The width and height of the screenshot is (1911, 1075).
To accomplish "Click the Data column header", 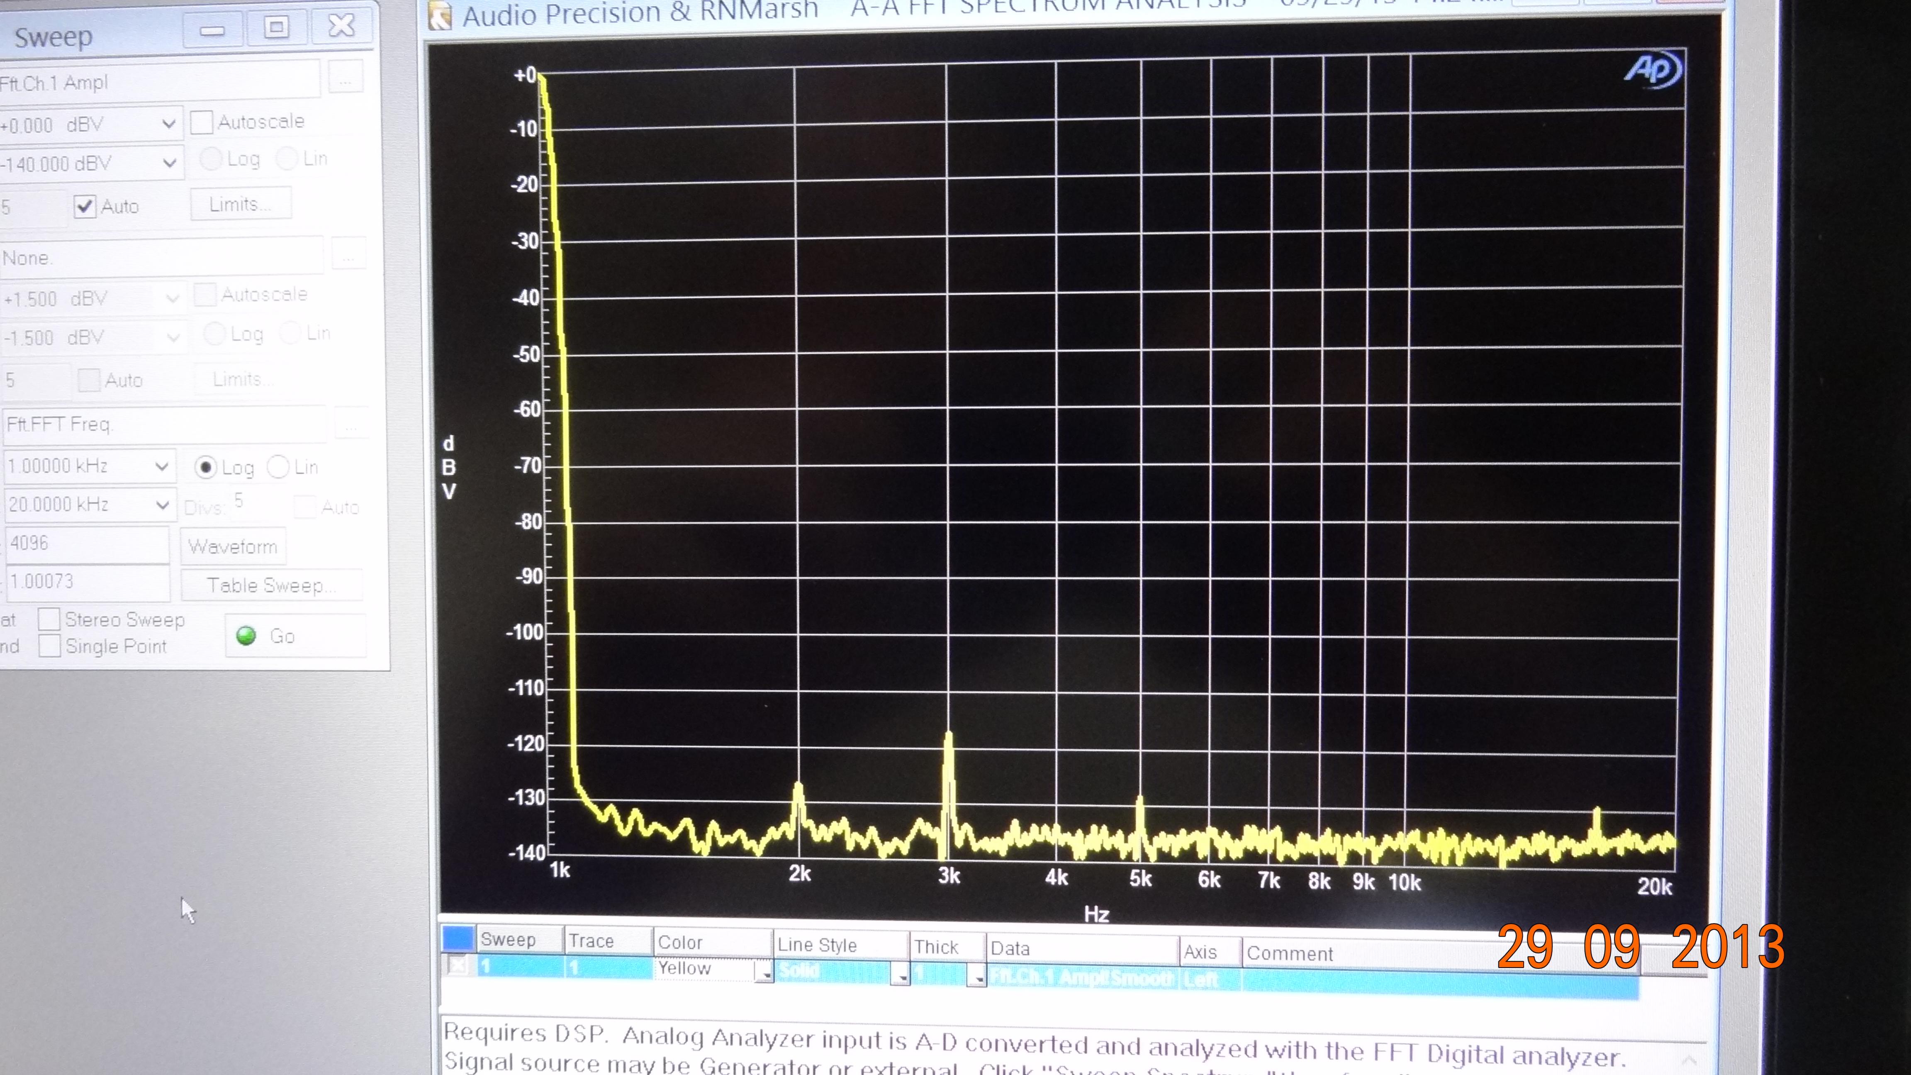I will click(x=1082, y=949).
